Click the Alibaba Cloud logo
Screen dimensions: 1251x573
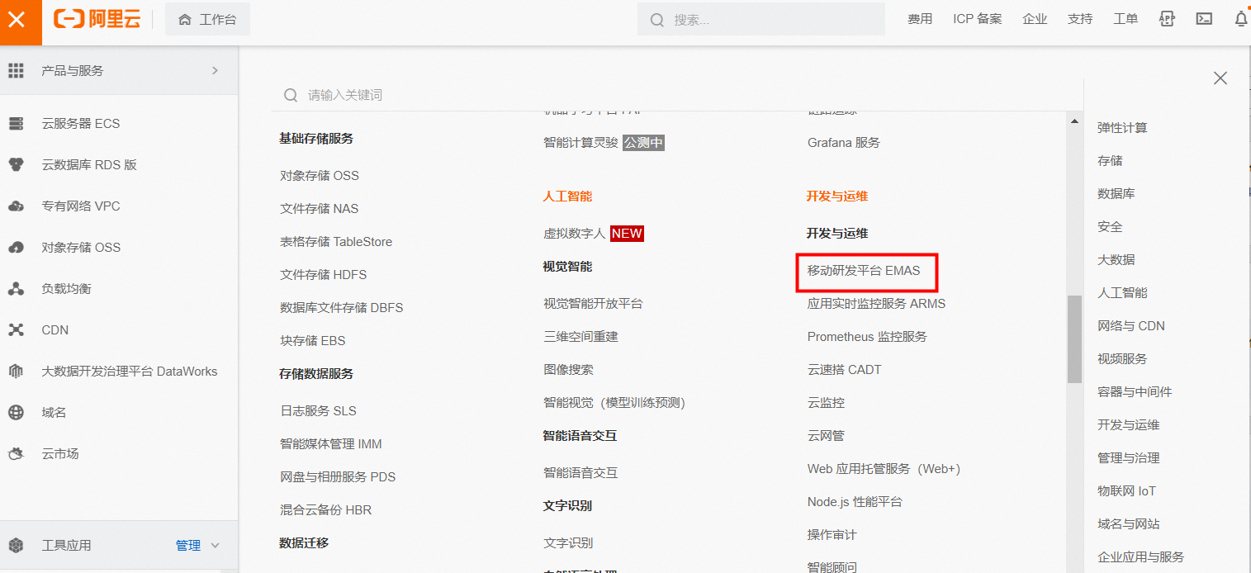click(x=97, y=19)
